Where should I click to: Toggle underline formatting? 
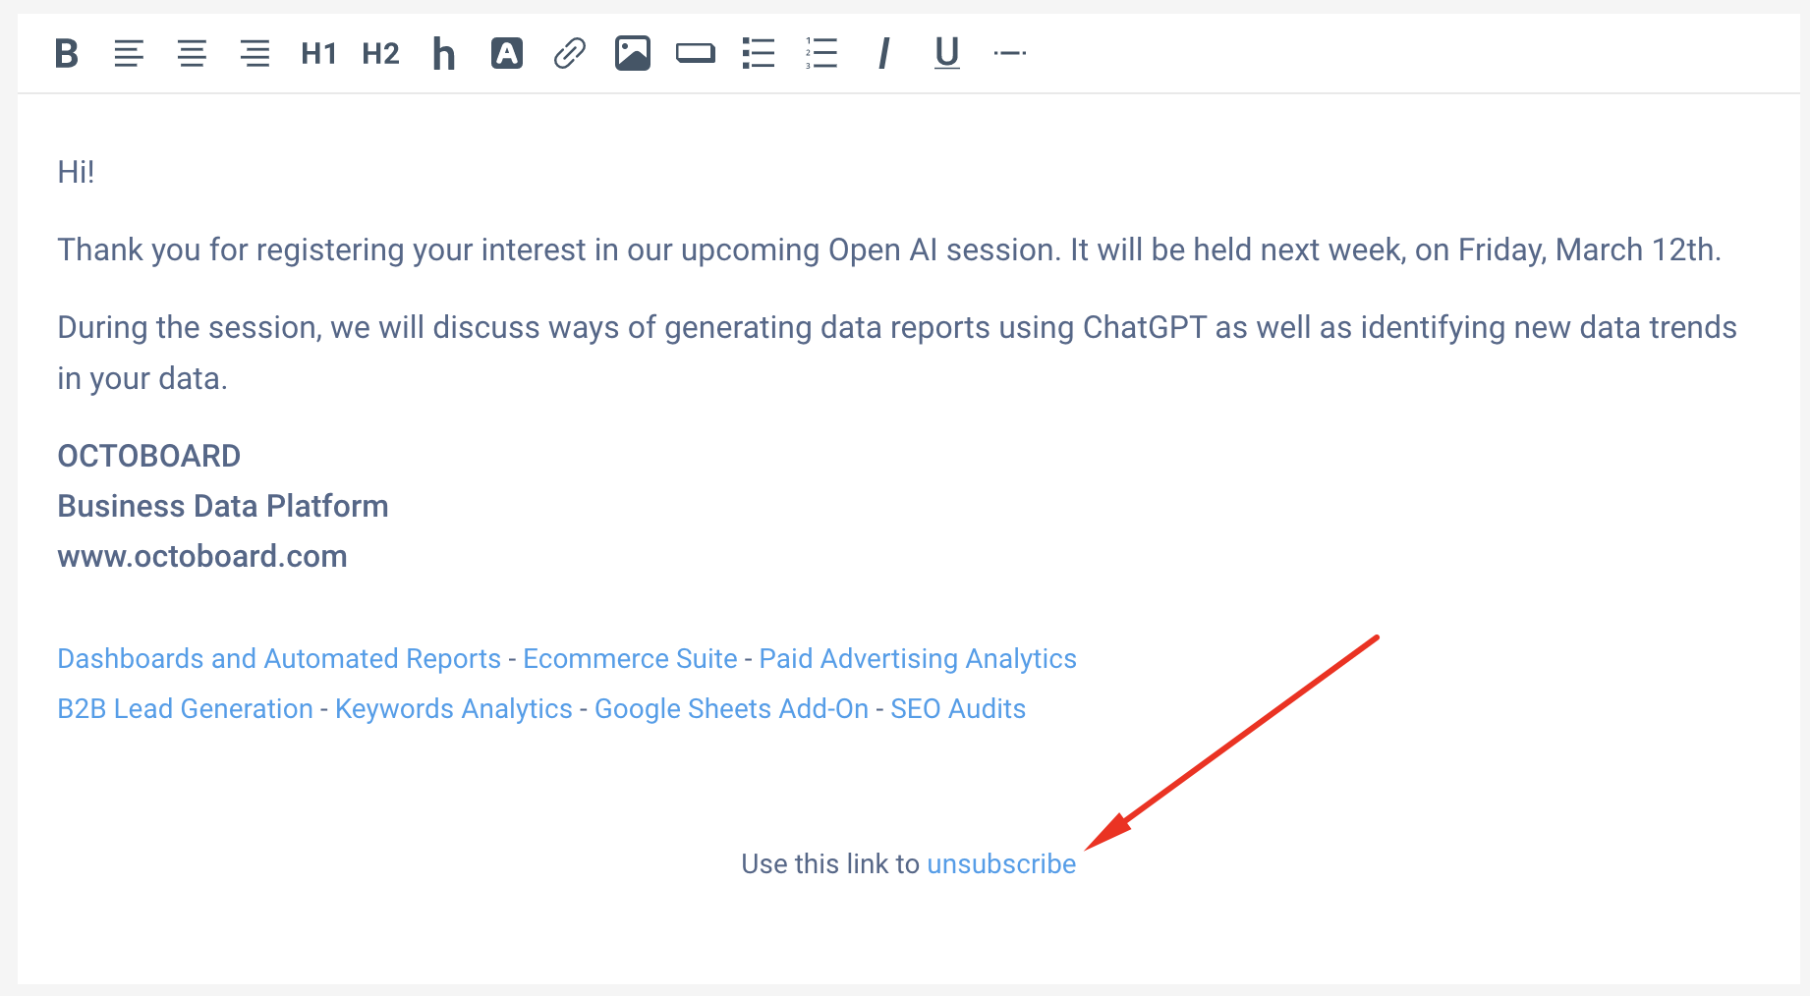point(947,53)
